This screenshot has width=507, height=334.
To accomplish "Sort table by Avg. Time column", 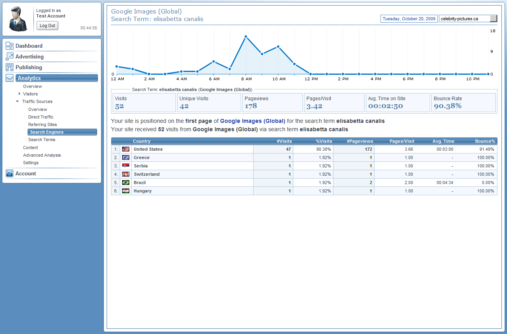I will [443, 141].
